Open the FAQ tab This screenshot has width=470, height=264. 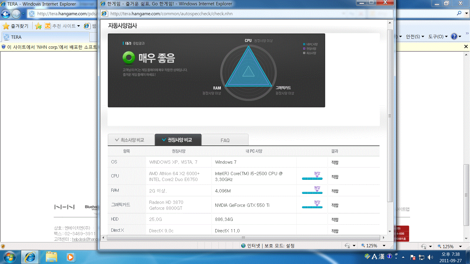[225, 140]
